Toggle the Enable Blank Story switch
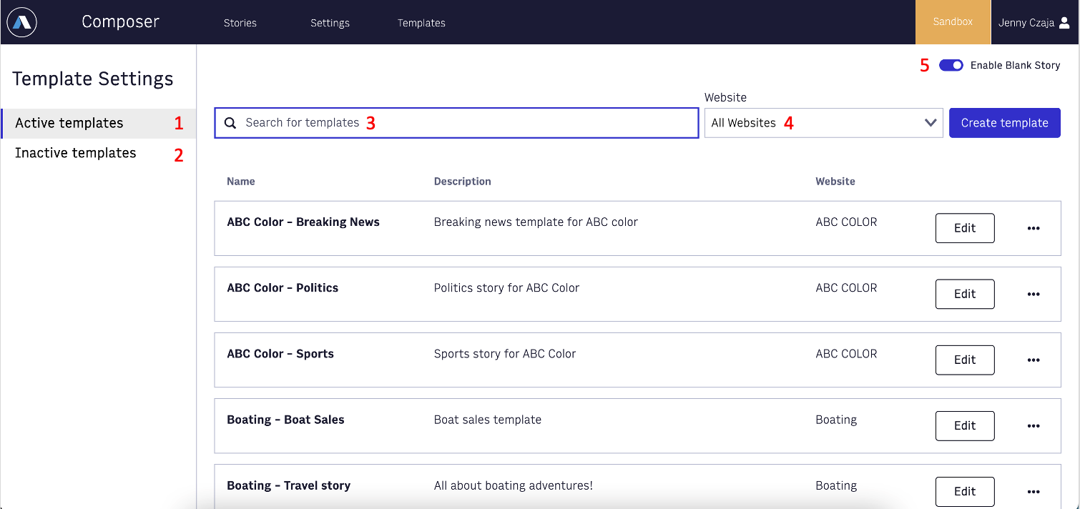The width and height of the screenshot is (1080, 509). tap(951, 65)
